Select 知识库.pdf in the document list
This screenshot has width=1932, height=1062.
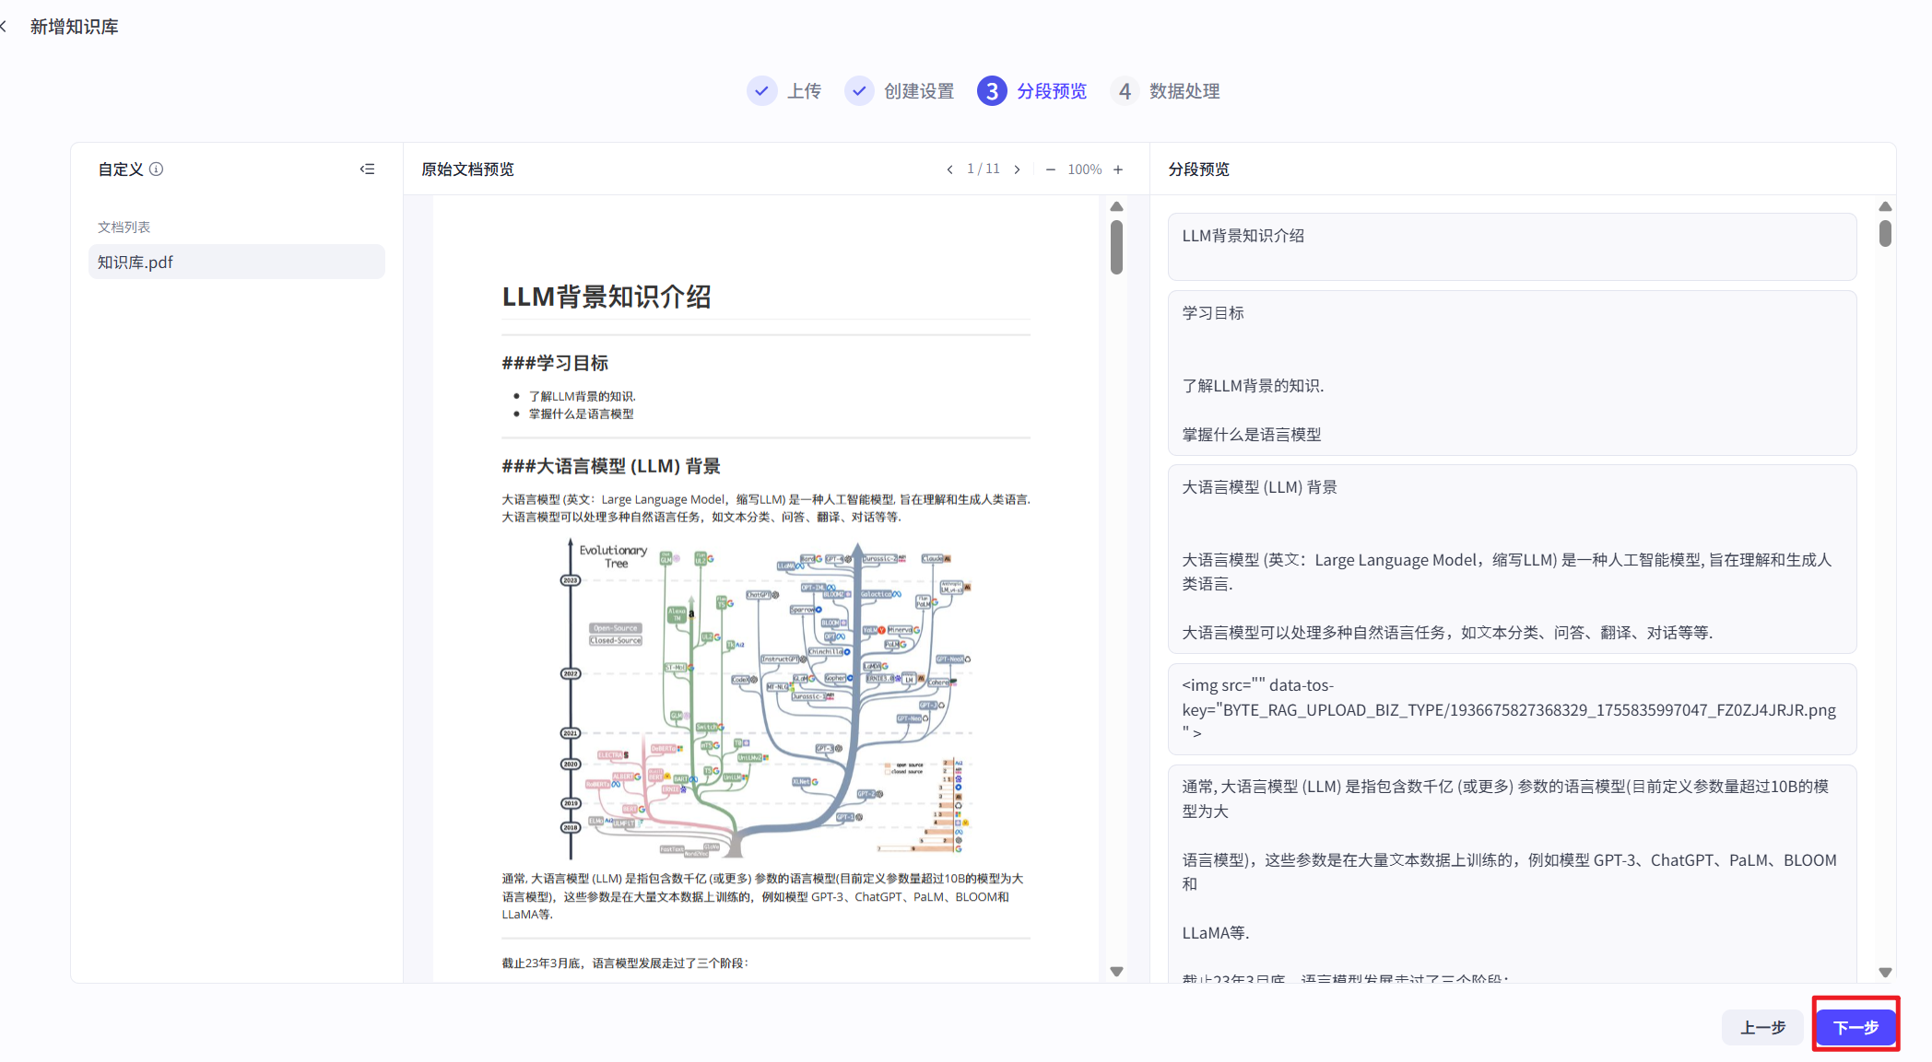[236, 263]
